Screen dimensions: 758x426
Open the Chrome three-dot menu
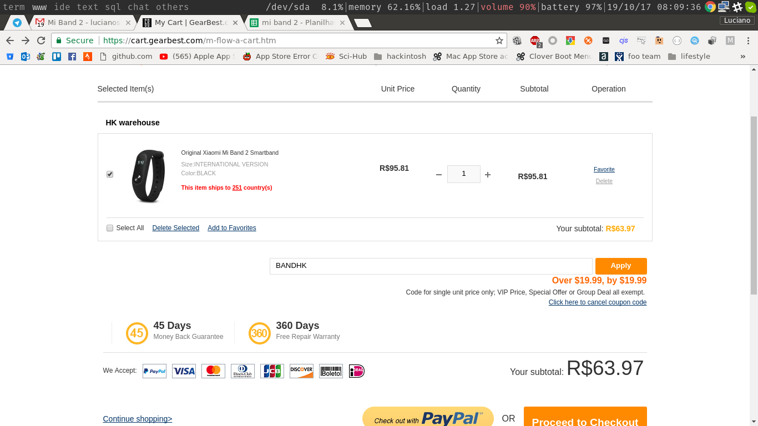pyautogui.click(x=747, y=40)
